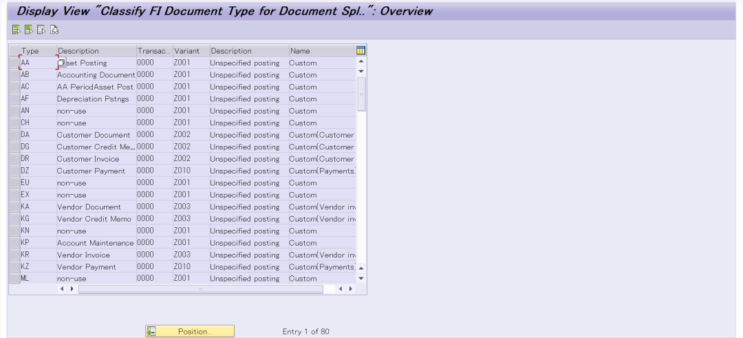Click the bottom-most vertical scroll down arrow

tap(361, 278)
